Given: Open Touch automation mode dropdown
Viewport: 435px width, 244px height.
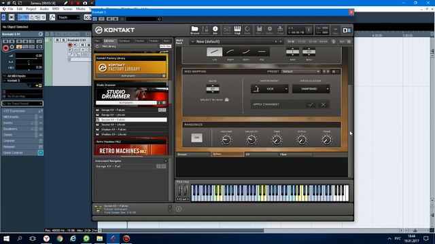Looking at the screenshot, I should tap(69, 18).
